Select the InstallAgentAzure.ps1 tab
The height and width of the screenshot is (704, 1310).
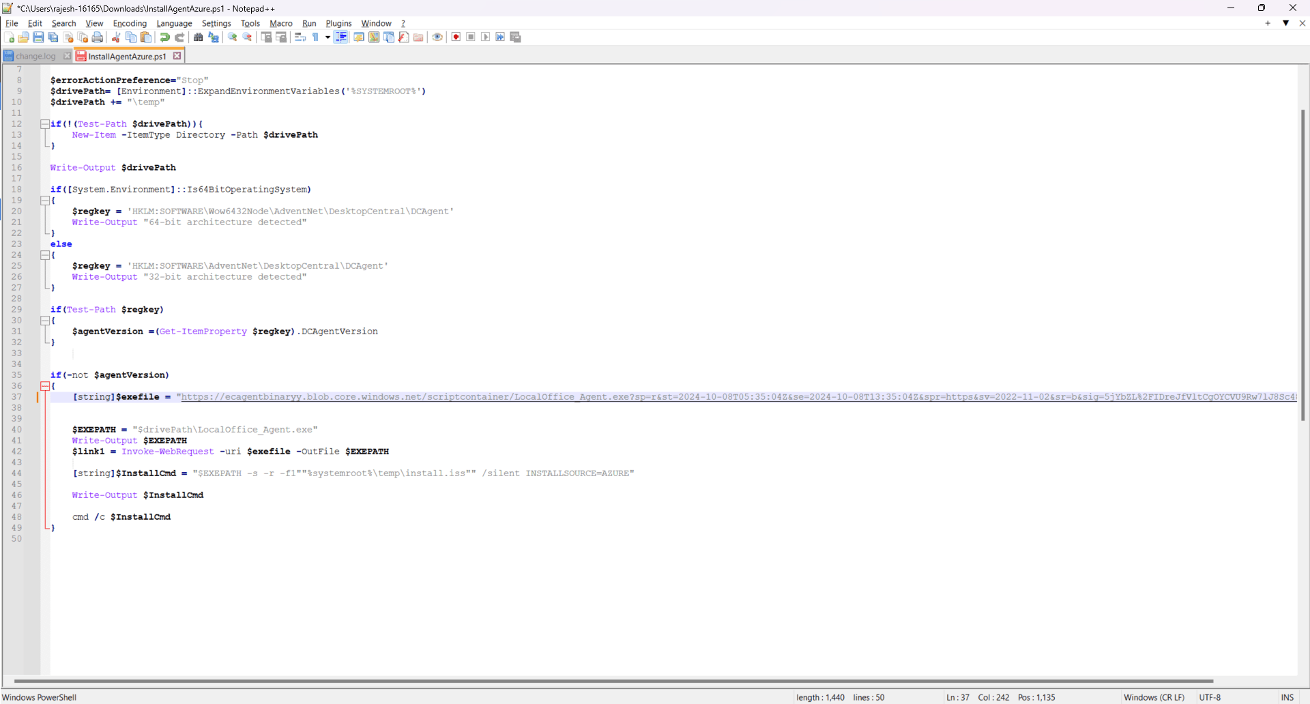point(127,56)
